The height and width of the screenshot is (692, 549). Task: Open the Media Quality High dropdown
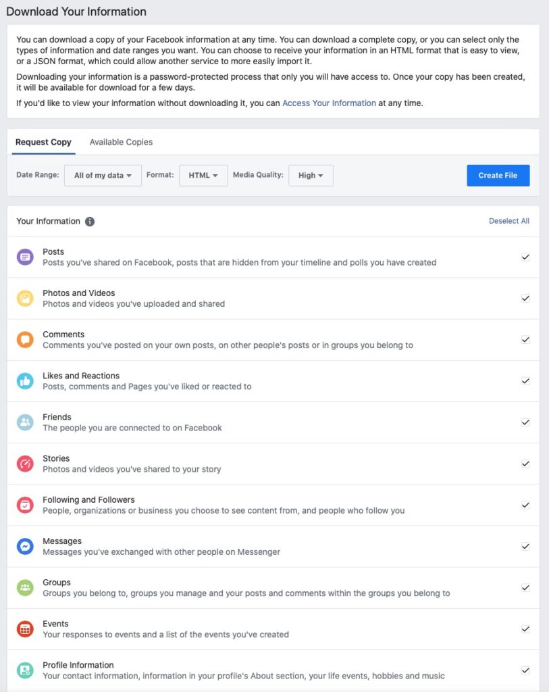click(311, 175)
